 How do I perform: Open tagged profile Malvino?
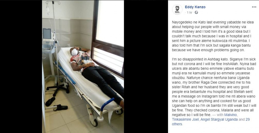231,115
